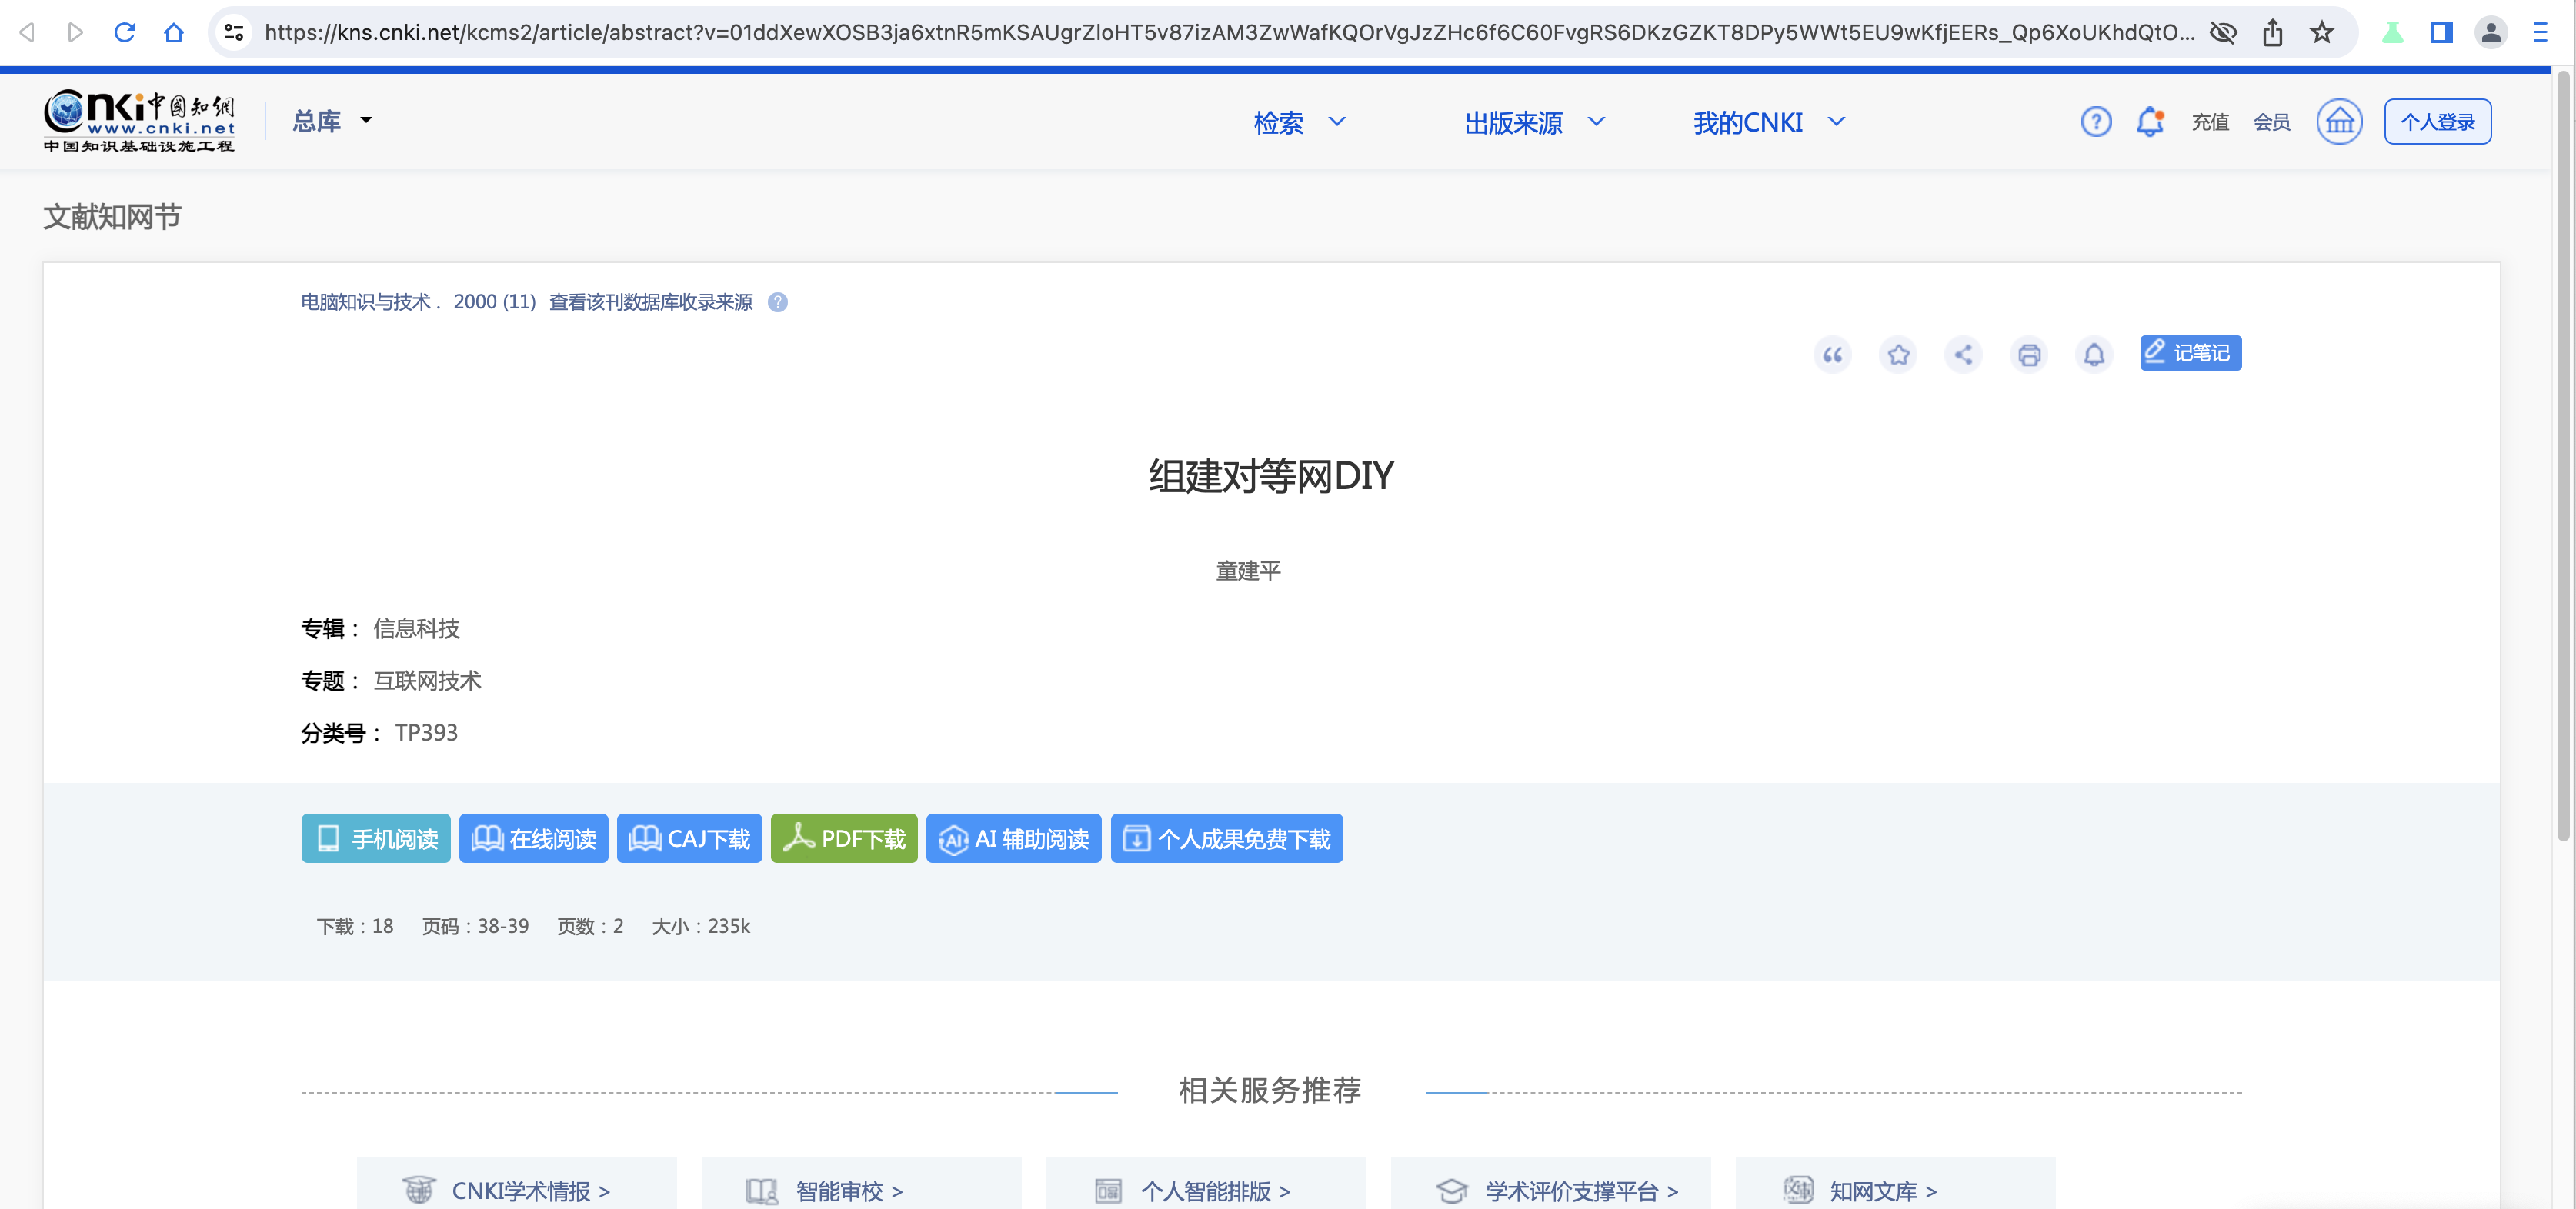The image size is (2576, 1209).
Task: Toggle the privacy eye icon in the address bar
Action: pos(2224,32)
